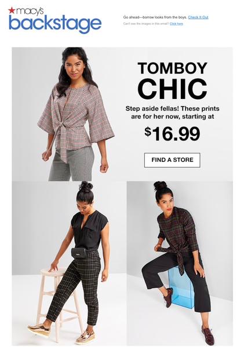Open the plaid tie-front shirt photo
This screenshot has height=347, width=244.
(x=180, y=263)
